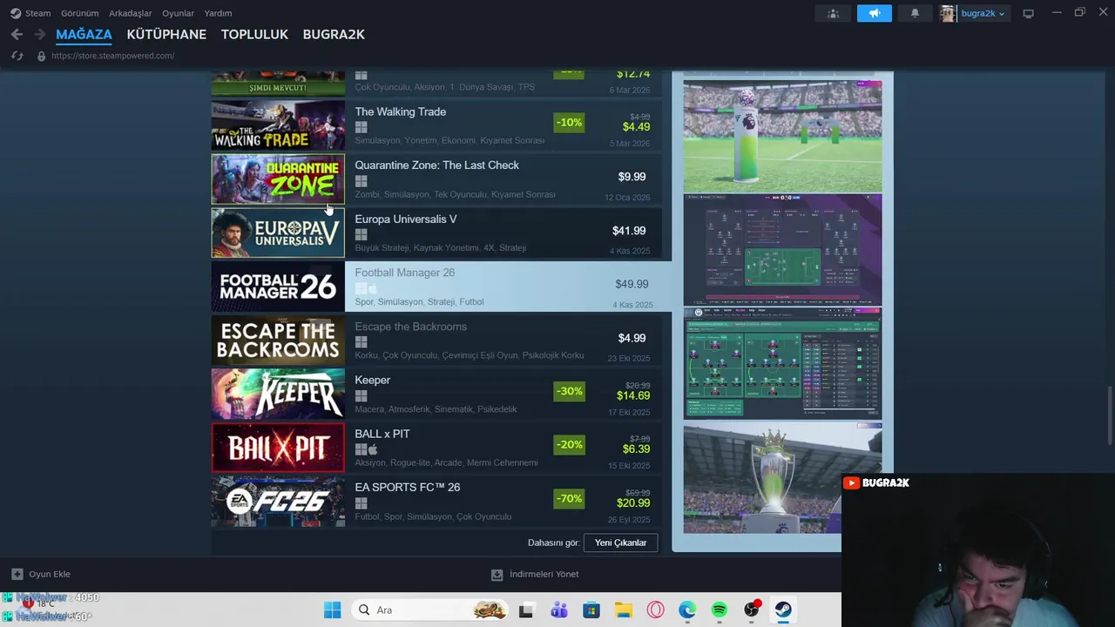Open Quarantine Zone: The Last Check listing
1115x627 pixels.
click(436, 179)
